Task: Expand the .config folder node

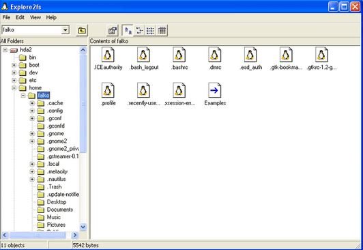Action: click(32, 111)
